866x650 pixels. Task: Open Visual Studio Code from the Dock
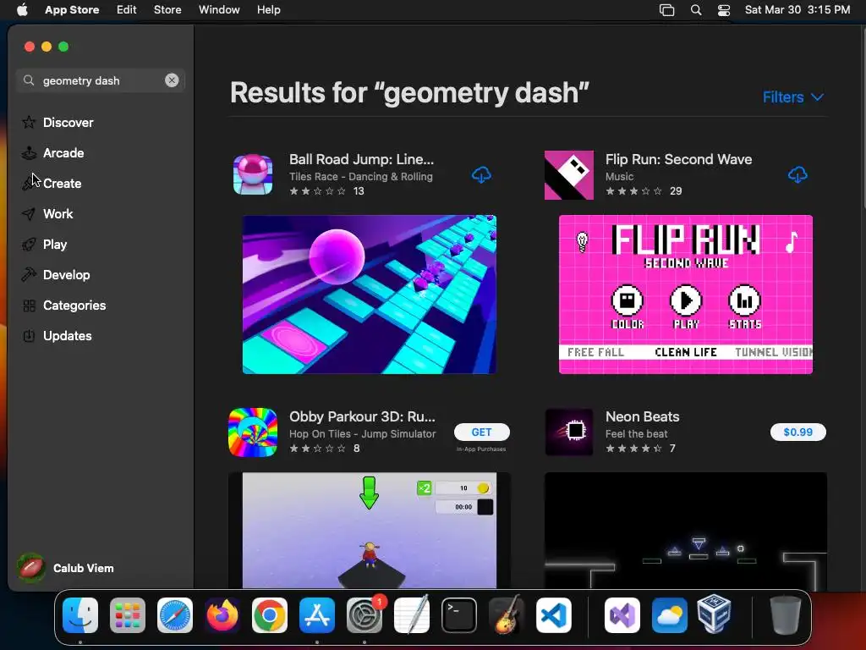coord(554,615)
